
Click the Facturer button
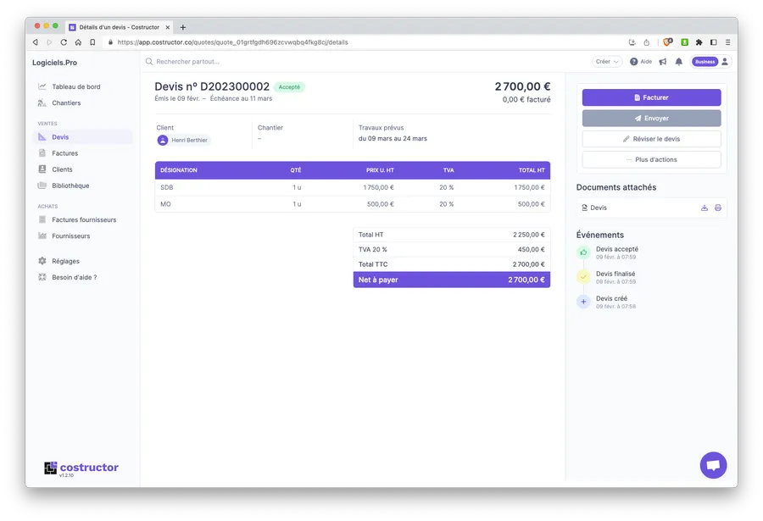[x=651, y=97]
